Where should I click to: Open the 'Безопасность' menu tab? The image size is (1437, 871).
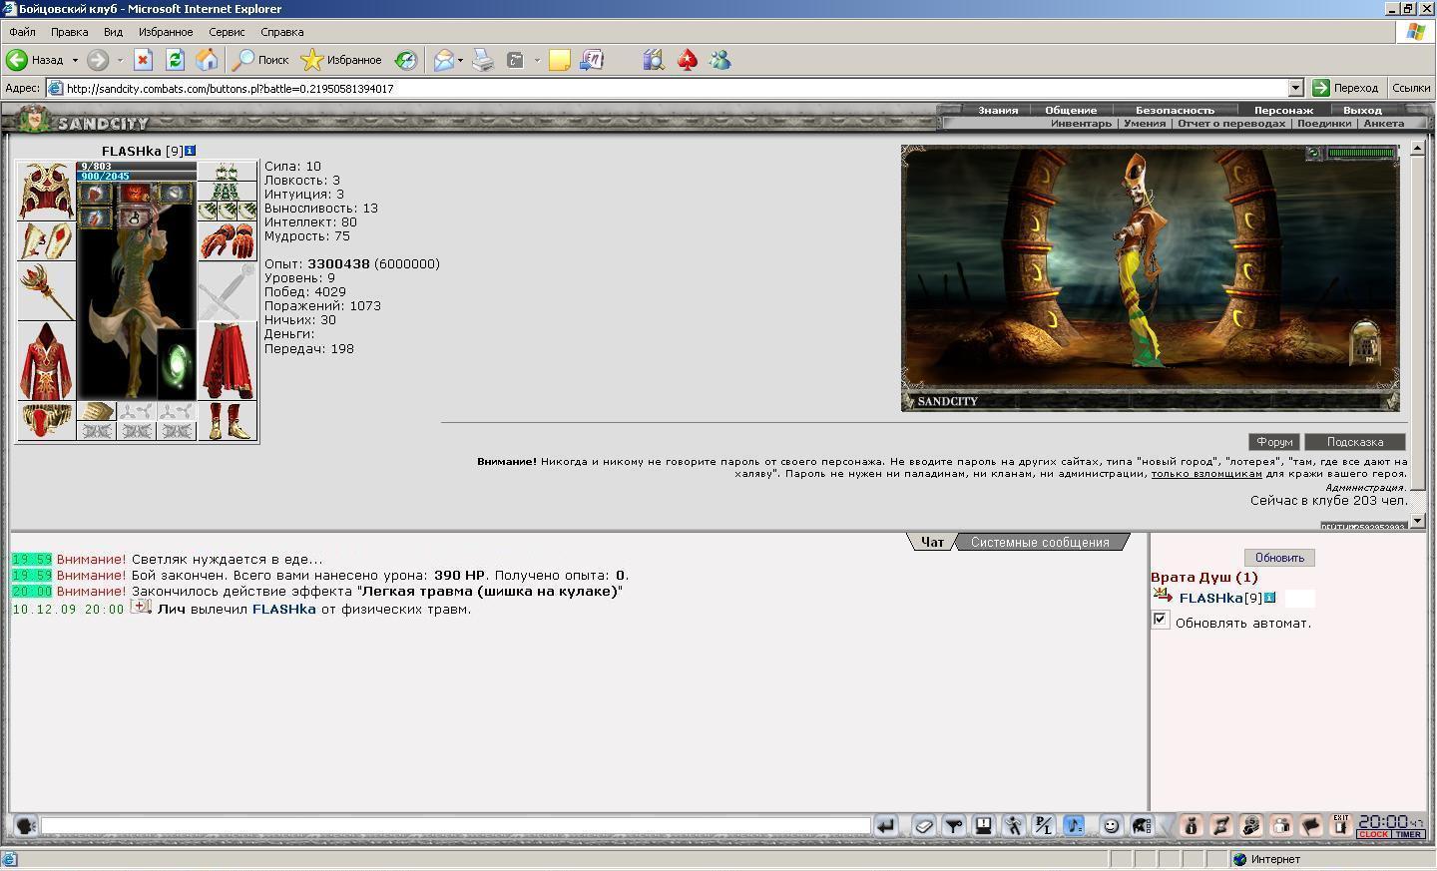point(1175,110)
